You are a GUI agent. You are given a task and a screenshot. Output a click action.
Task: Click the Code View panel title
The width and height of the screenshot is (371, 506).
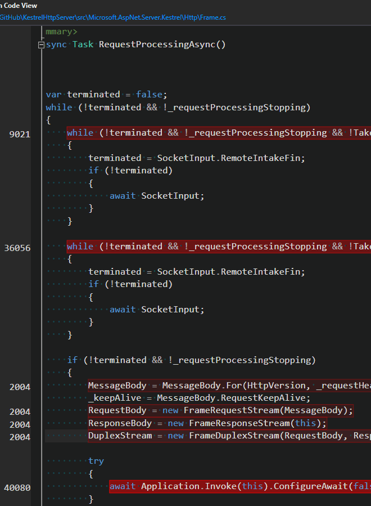(19, 6)
